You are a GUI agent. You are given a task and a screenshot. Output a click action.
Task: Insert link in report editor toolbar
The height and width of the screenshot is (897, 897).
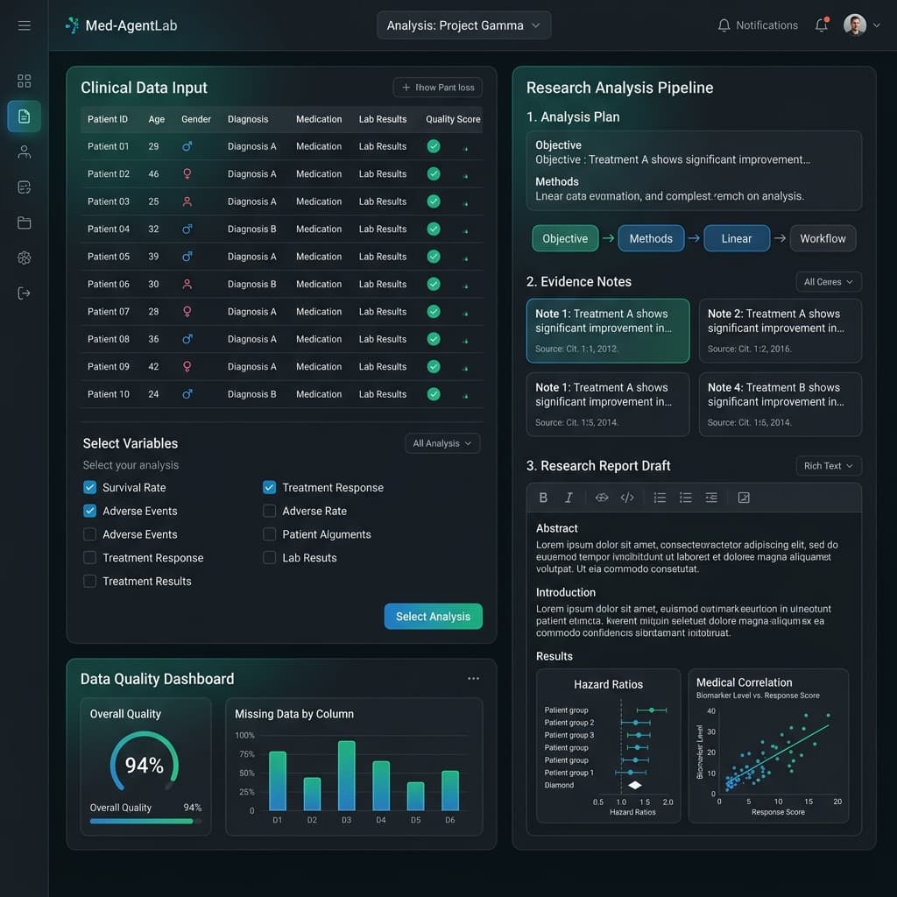coord(602,498)
